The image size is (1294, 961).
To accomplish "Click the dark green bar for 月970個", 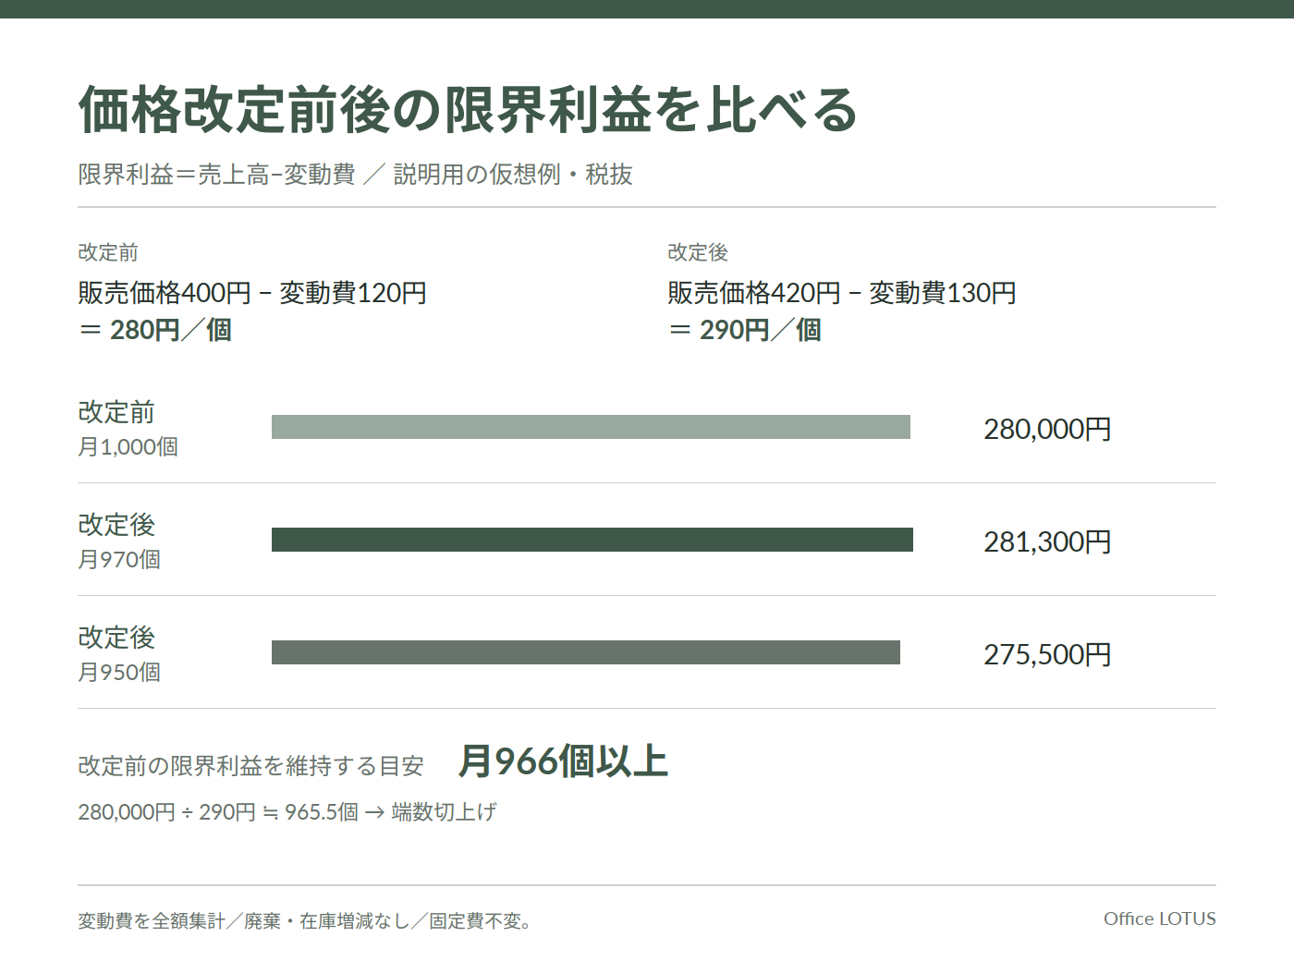I will [x=592, y=540].
